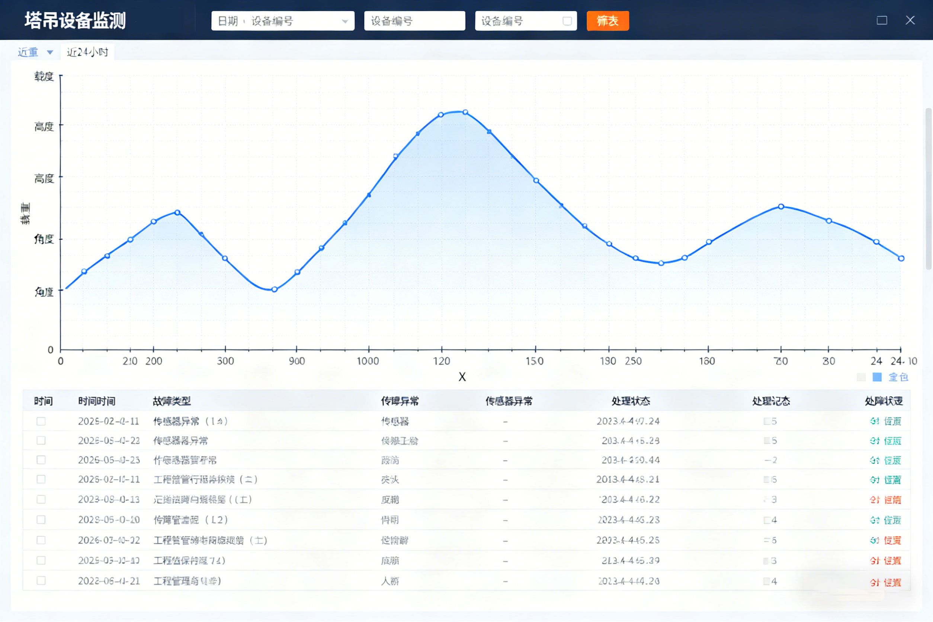Click the gray legend swatch below chart
The width and height of the screenshot is (933, 622).
click(x=861, y=377)
